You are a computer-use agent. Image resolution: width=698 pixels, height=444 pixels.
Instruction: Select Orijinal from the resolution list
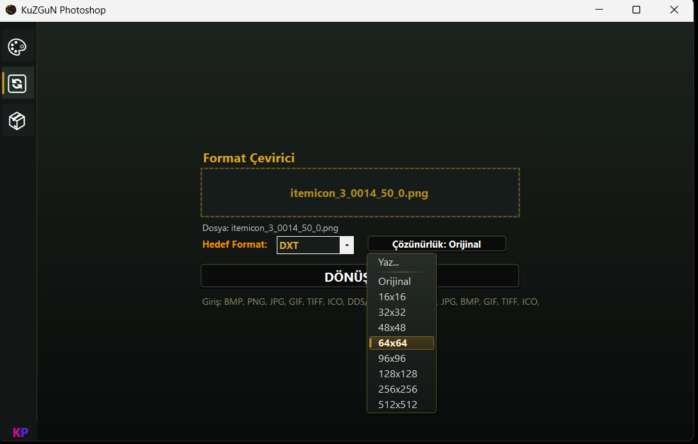[x=401, y=281]
